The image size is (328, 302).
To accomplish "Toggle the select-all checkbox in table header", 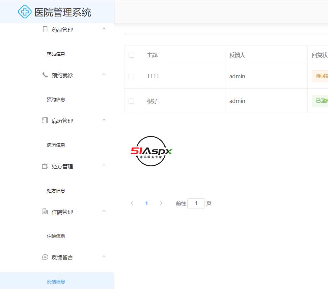I will click(131, 55).
